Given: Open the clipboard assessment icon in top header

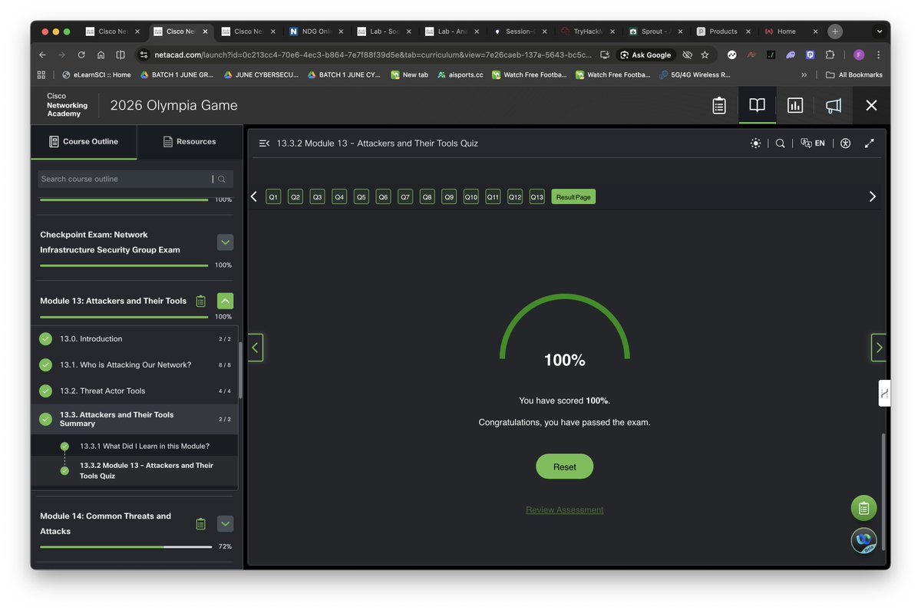Looking at the screenshot, I should 719,106.
